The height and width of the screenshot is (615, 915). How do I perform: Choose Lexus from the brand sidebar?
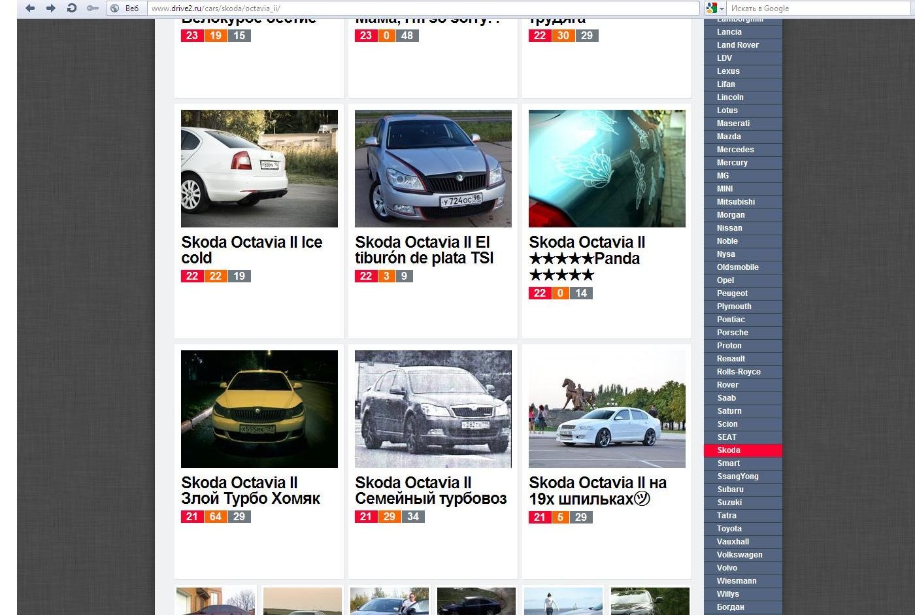click(x=743, y=71)
